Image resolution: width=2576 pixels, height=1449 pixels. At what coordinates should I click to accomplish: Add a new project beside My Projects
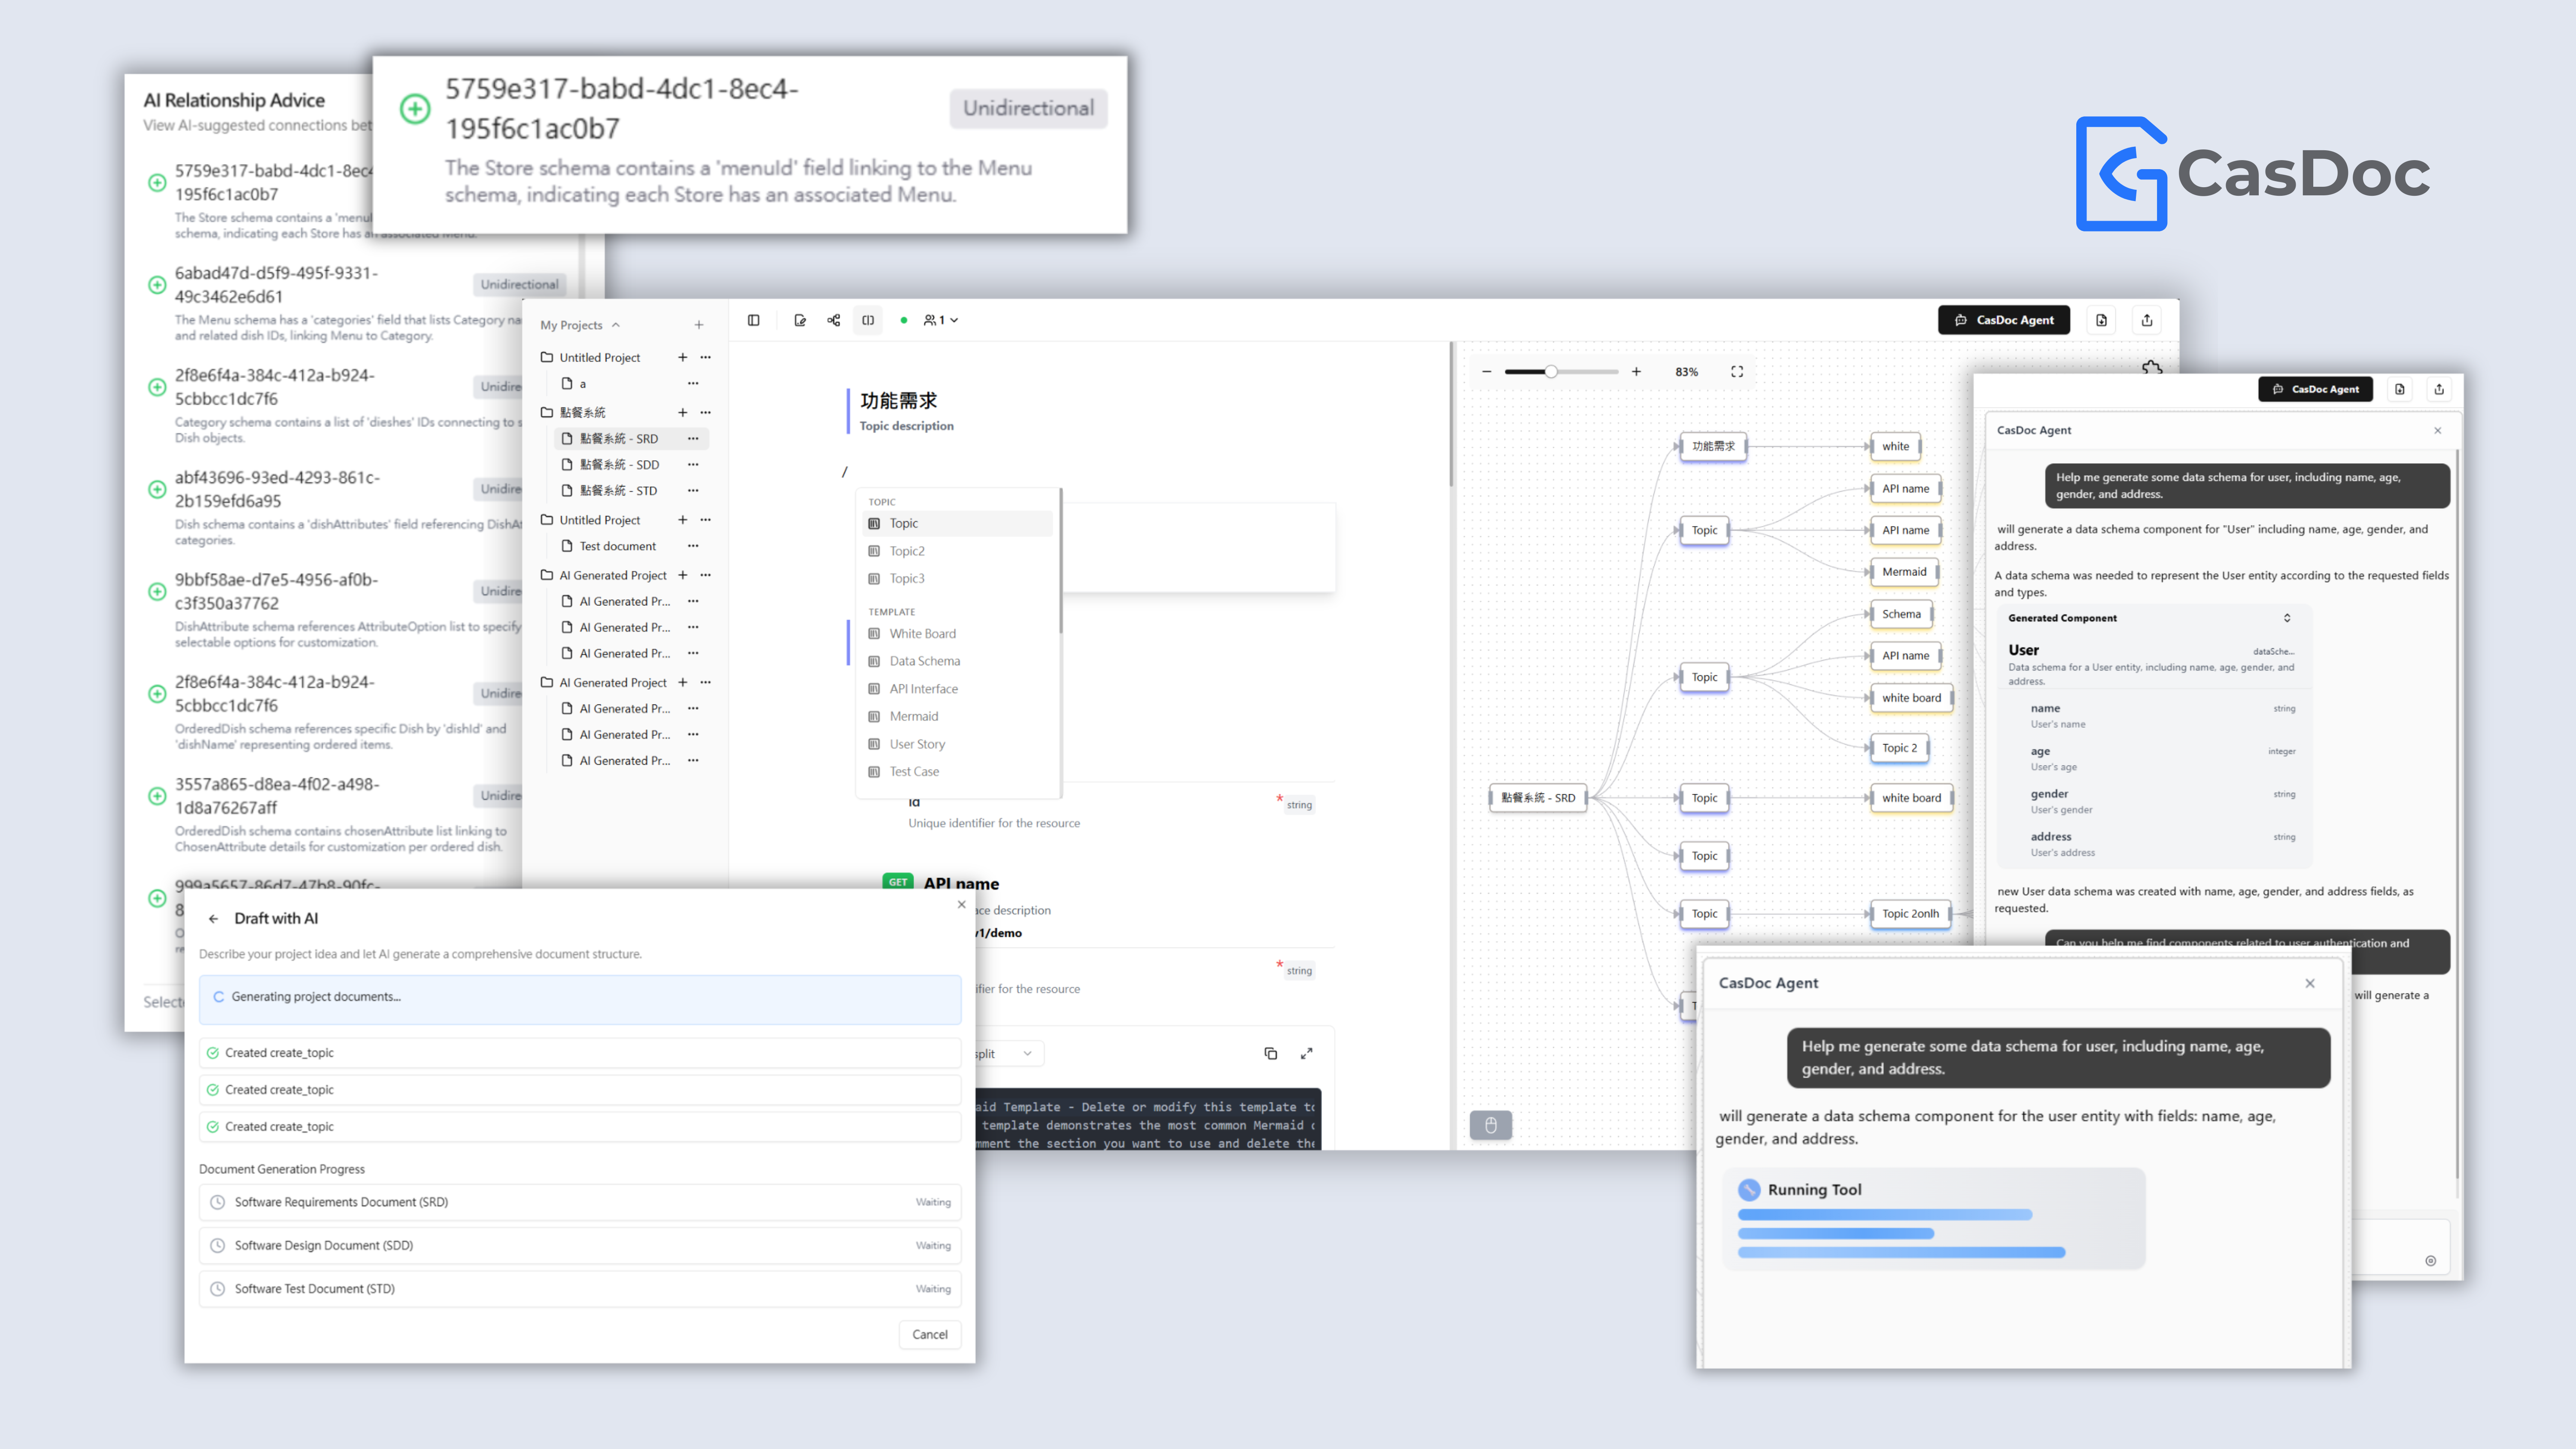tap(699, 325)
